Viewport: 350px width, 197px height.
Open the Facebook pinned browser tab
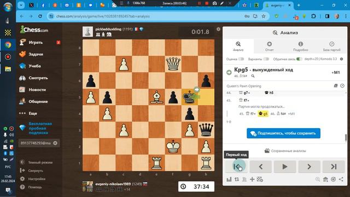tap(43, 5)
